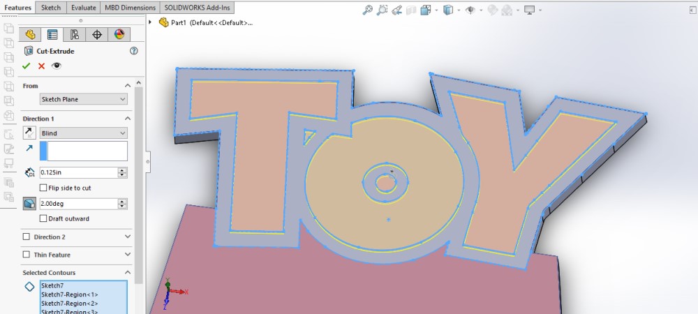This screenshot has width=698, height=314.
Task: Accept Cut-Extrude with green checkmark
Action: click(27, 66)
